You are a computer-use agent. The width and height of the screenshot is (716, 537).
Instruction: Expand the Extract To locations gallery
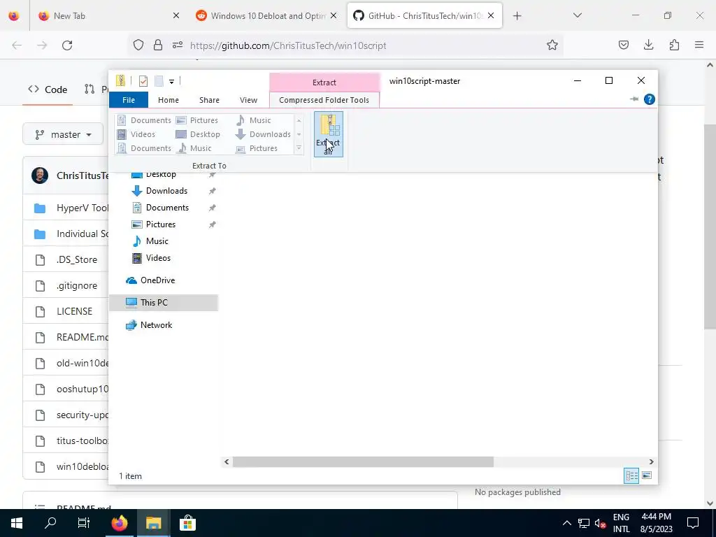299,148
